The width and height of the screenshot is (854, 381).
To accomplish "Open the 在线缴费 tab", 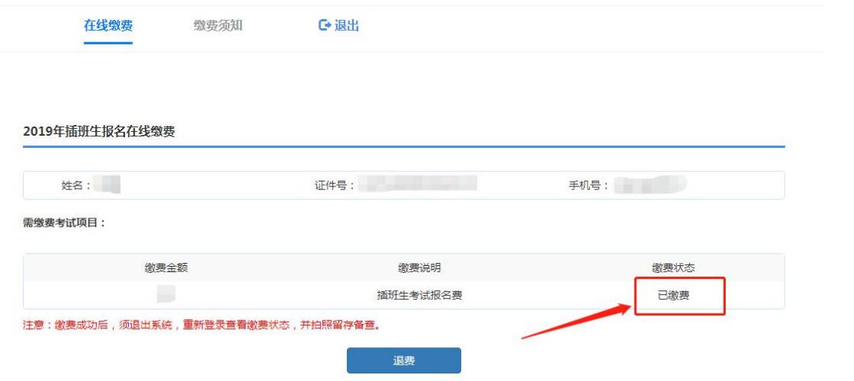I will click(108, 25).
